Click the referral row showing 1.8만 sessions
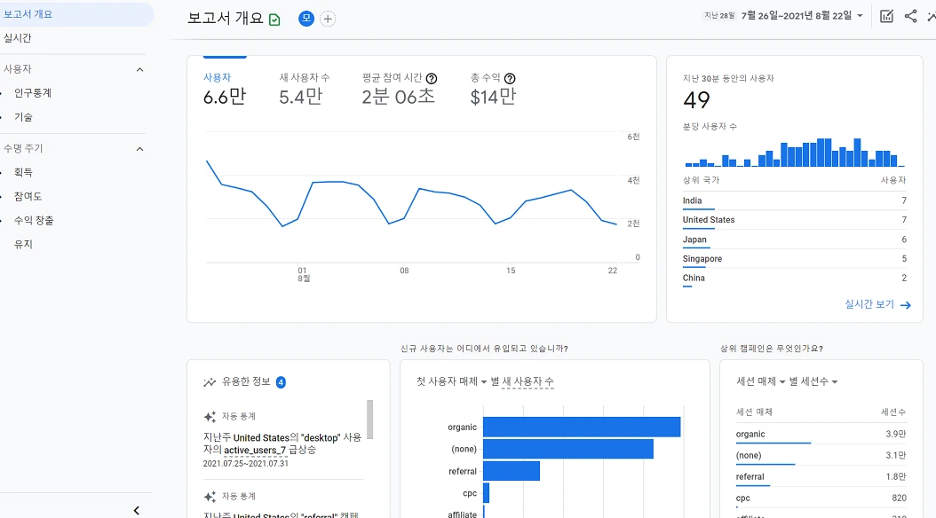The width and height of the screenshot is (936, 518). point(821,477)
